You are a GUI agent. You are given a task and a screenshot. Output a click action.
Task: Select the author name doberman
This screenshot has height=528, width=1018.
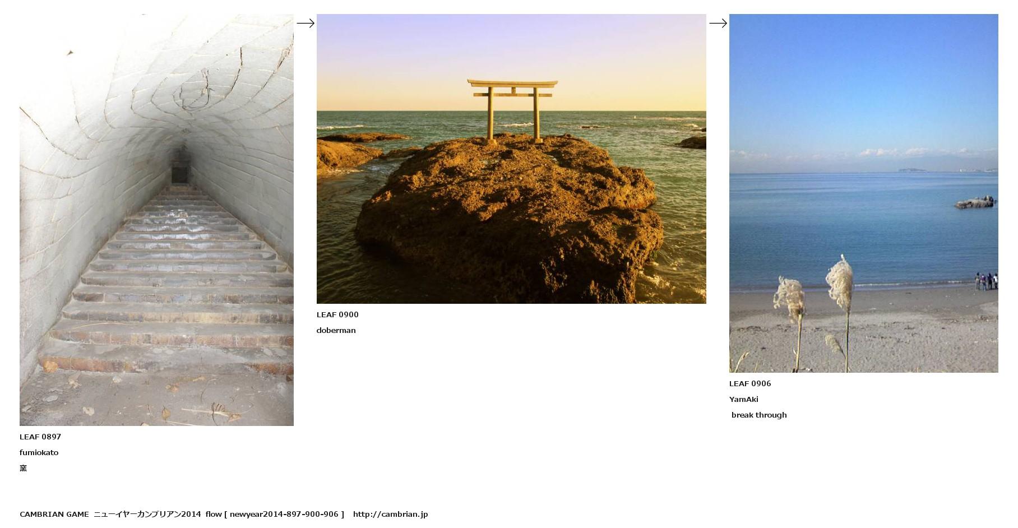tap(336, 330)
